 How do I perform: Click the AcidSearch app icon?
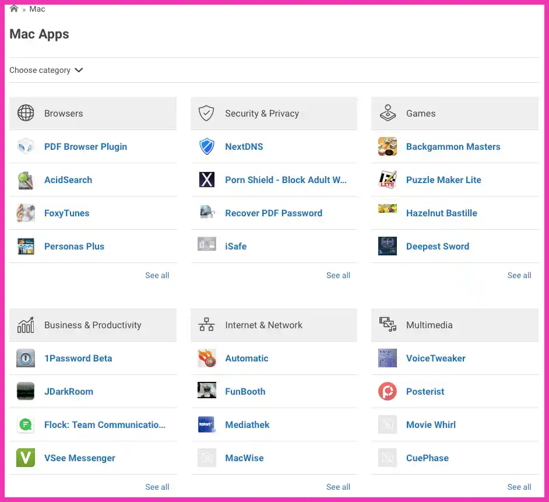click(26, 180)
